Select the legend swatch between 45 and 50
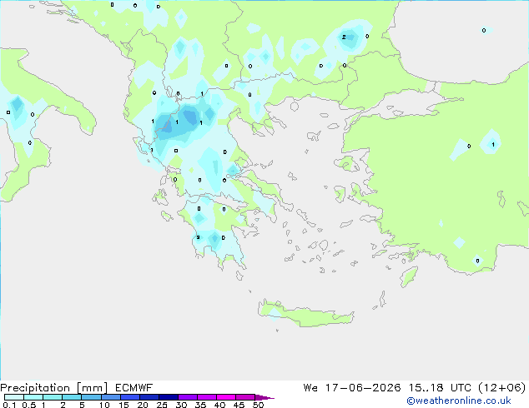This screenshot has width=529, height=408. click(x=245, y=397)
